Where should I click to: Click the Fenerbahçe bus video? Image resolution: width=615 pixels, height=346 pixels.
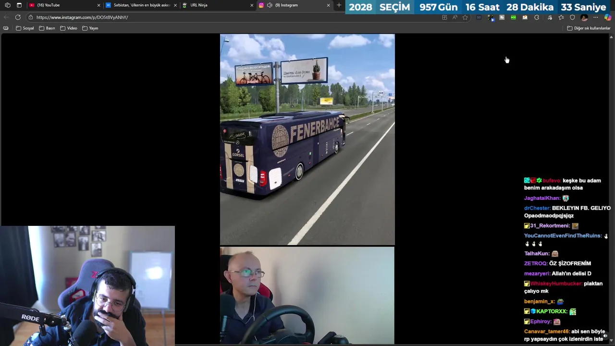pos(307,139)
